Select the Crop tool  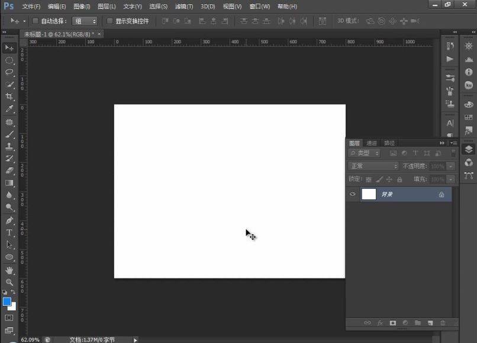click(x=9, y=96)
